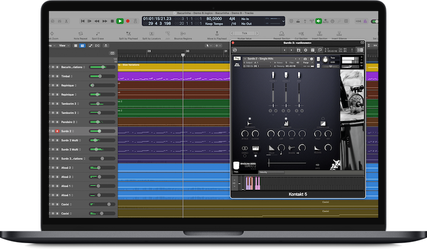427x249 pixels.
Task: Switch to the highlighted blue grid view button
Action: [x=82, y=45]
